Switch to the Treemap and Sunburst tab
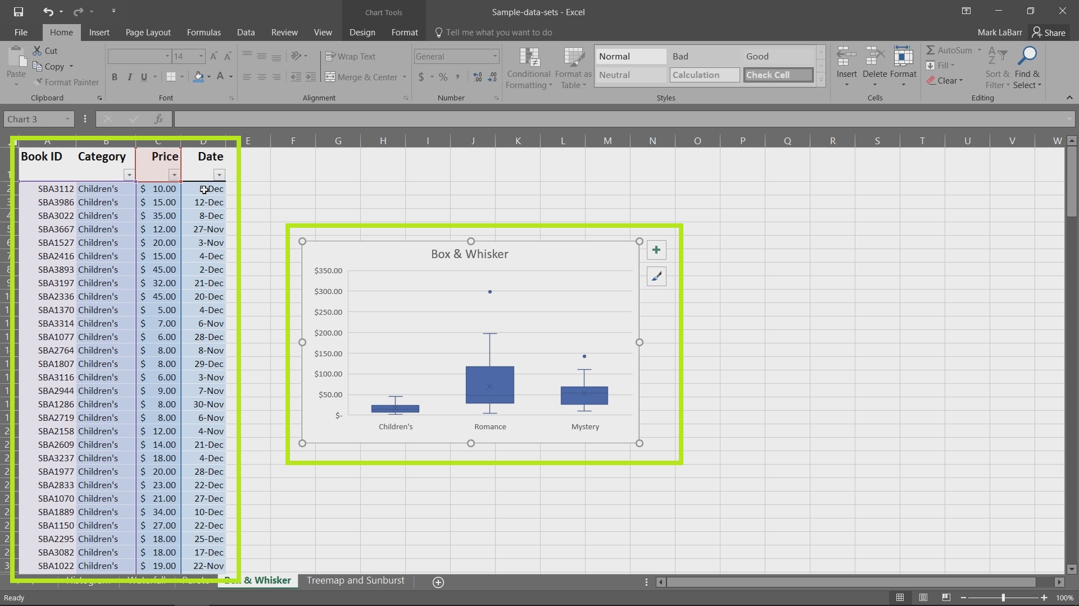 coord(355,580)
